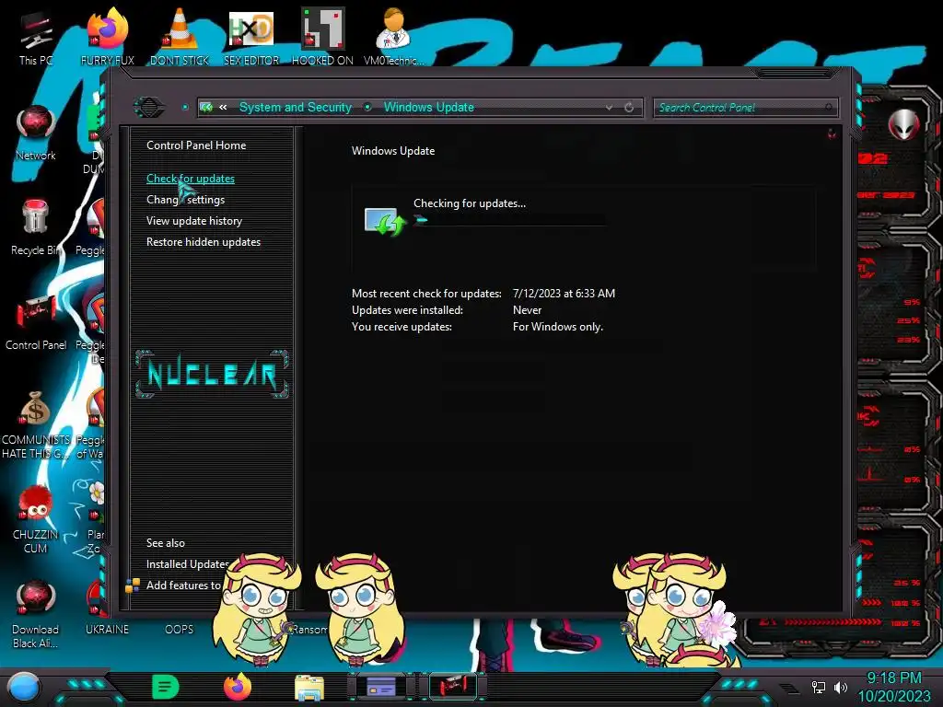The image size is (943, 707).
Task: Open the Recycle Bin
Action: [36, 227]
